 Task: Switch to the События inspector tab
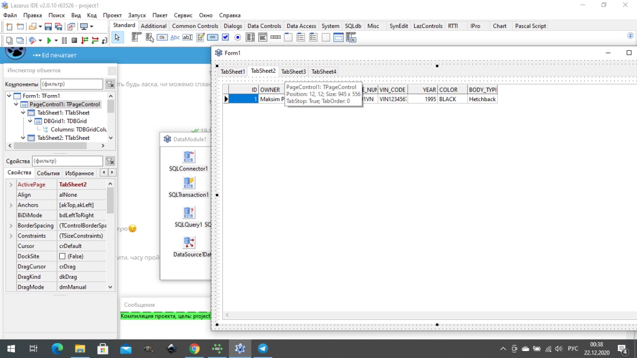click(48, 173)
